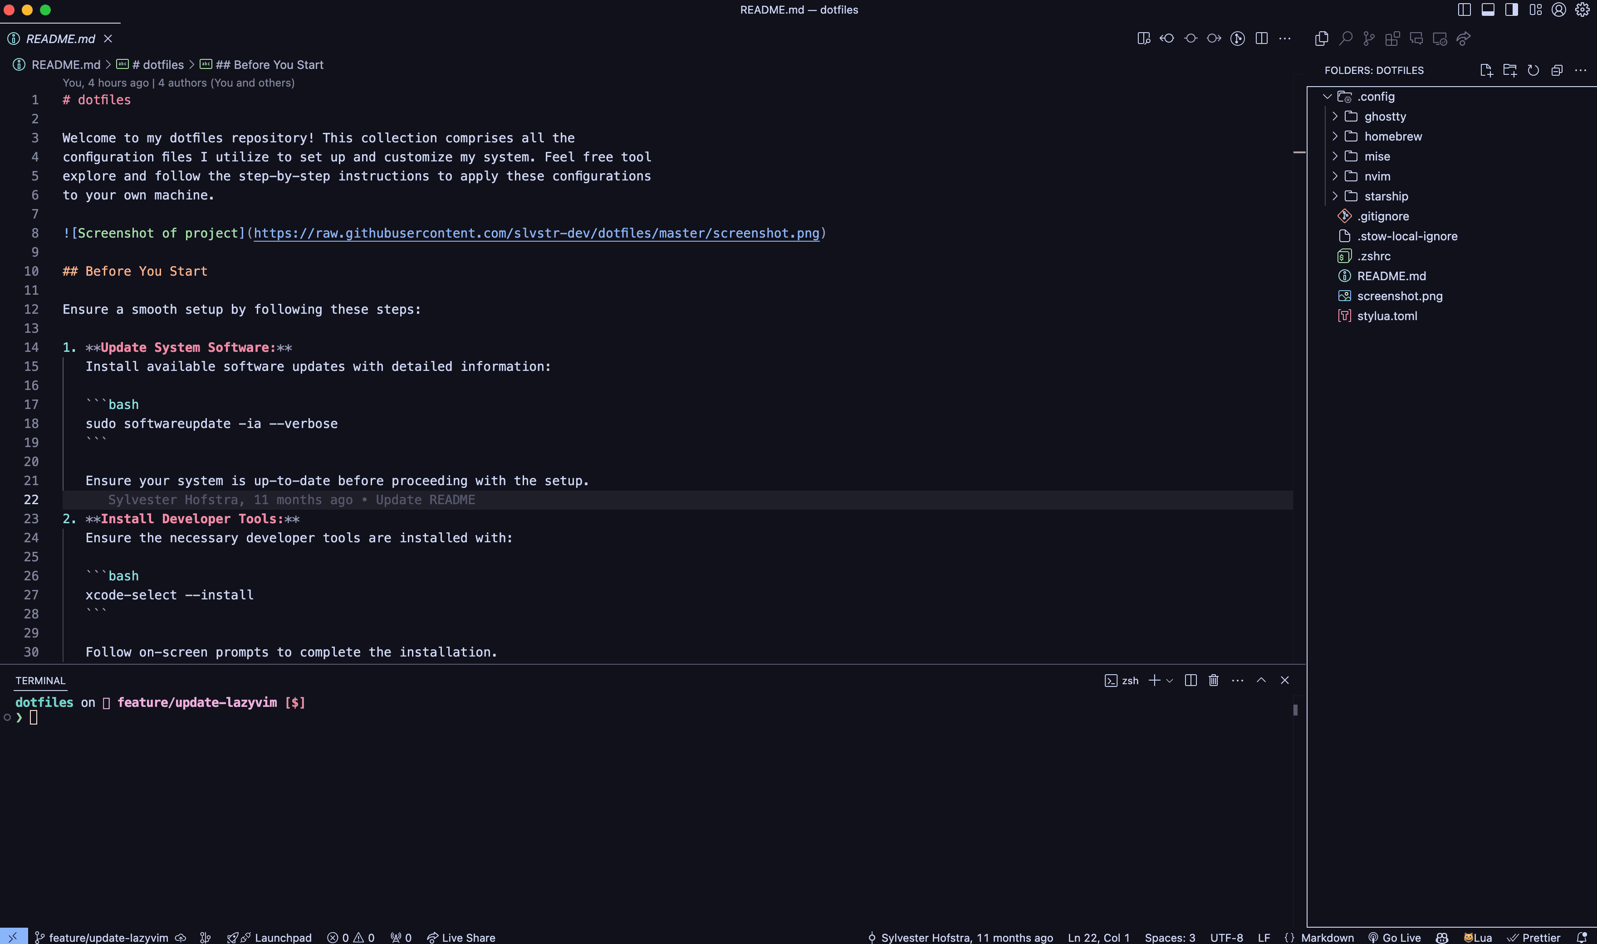Click the authors CodeLens blame line
This screenshot has height=944, width=1597.
(178, 83)
